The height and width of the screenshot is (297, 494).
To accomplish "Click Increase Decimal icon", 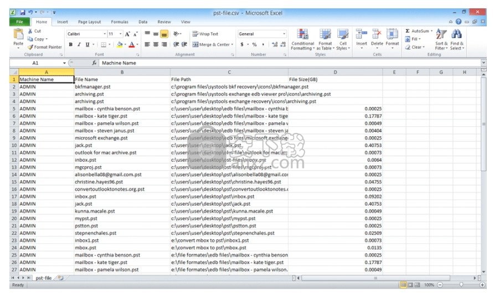I will [x=275, y=44].
